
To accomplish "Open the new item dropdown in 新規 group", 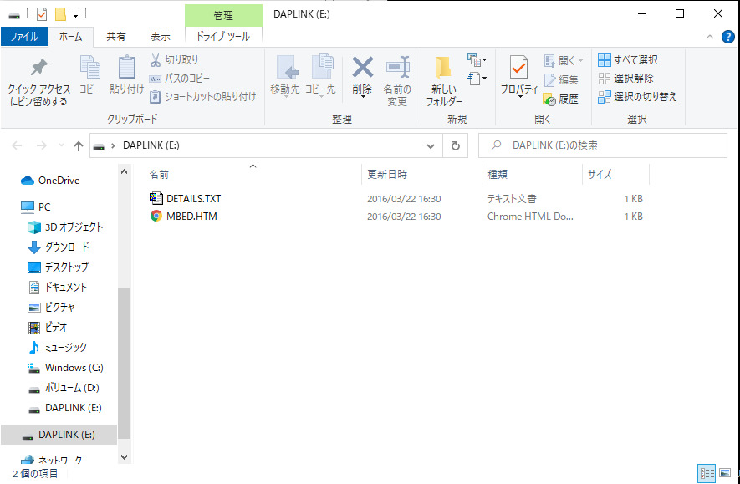I will (477, 60).
